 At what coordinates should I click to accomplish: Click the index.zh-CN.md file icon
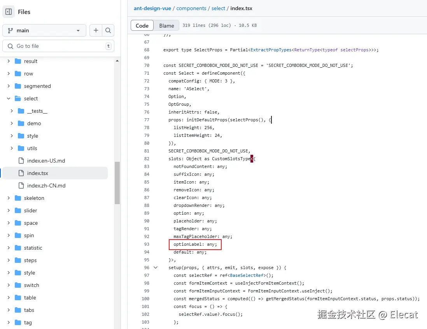(21, 185)
